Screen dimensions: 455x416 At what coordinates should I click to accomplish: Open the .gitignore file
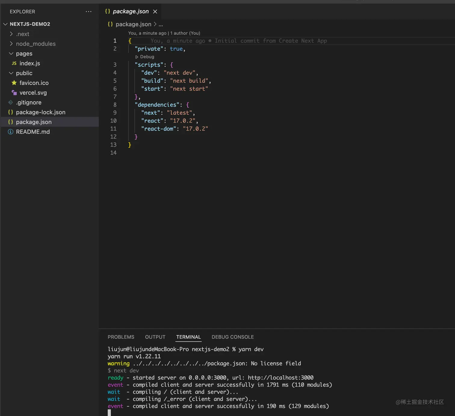(x=29, y=102)
